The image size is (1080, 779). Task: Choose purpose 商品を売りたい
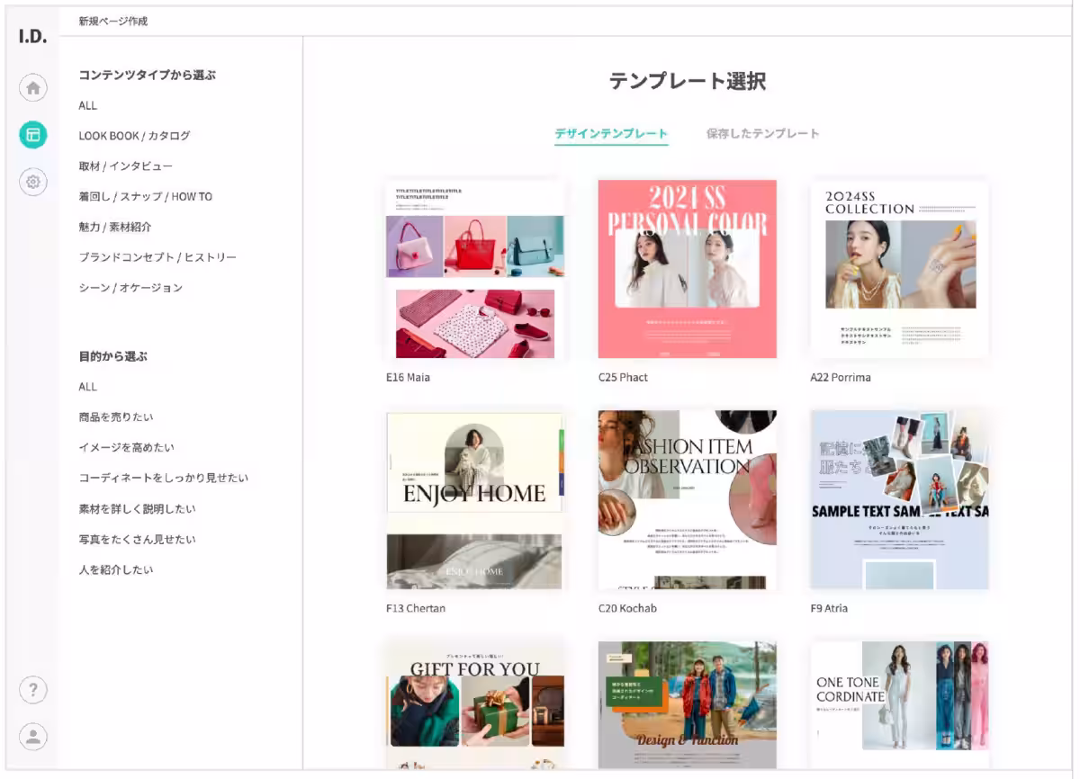[x=116, y=417]
